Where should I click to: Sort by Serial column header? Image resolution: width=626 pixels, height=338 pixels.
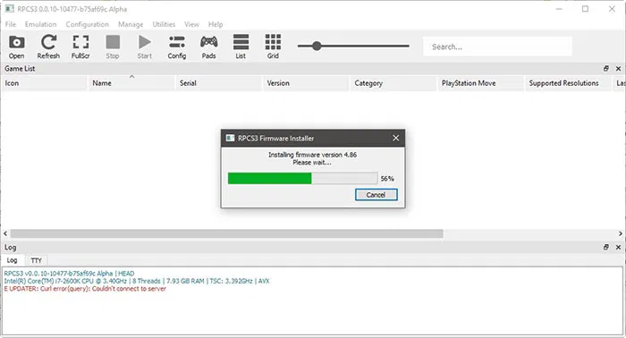point(218,83)
